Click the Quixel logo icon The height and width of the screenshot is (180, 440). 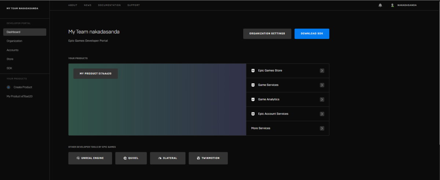click(x=125, y=158)
